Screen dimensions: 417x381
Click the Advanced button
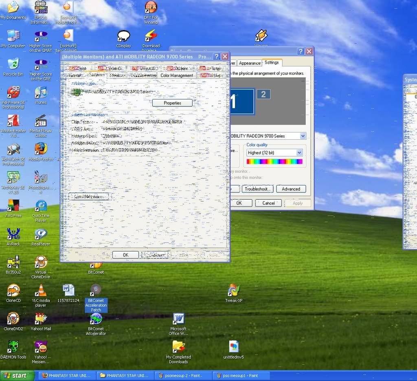(x=291, y=189)
